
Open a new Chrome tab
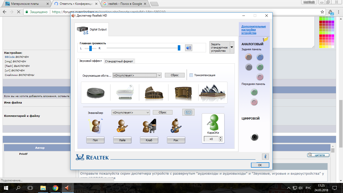[x=154, y=4]
